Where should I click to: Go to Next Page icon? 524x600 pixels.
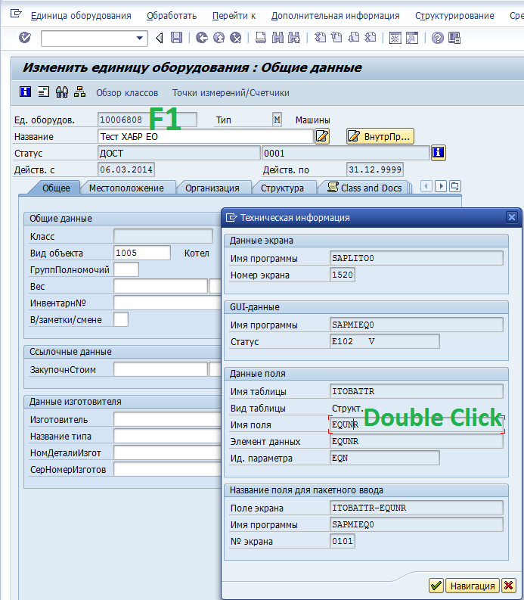pos(354,38)
